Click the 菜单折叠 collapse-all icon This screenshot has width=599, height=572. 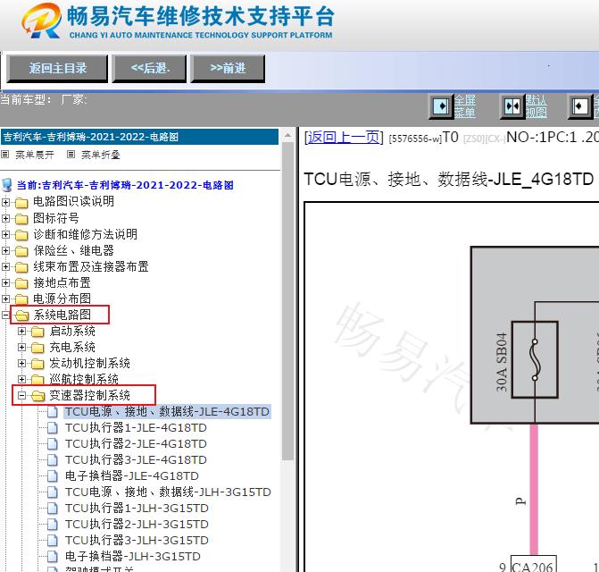71,155
